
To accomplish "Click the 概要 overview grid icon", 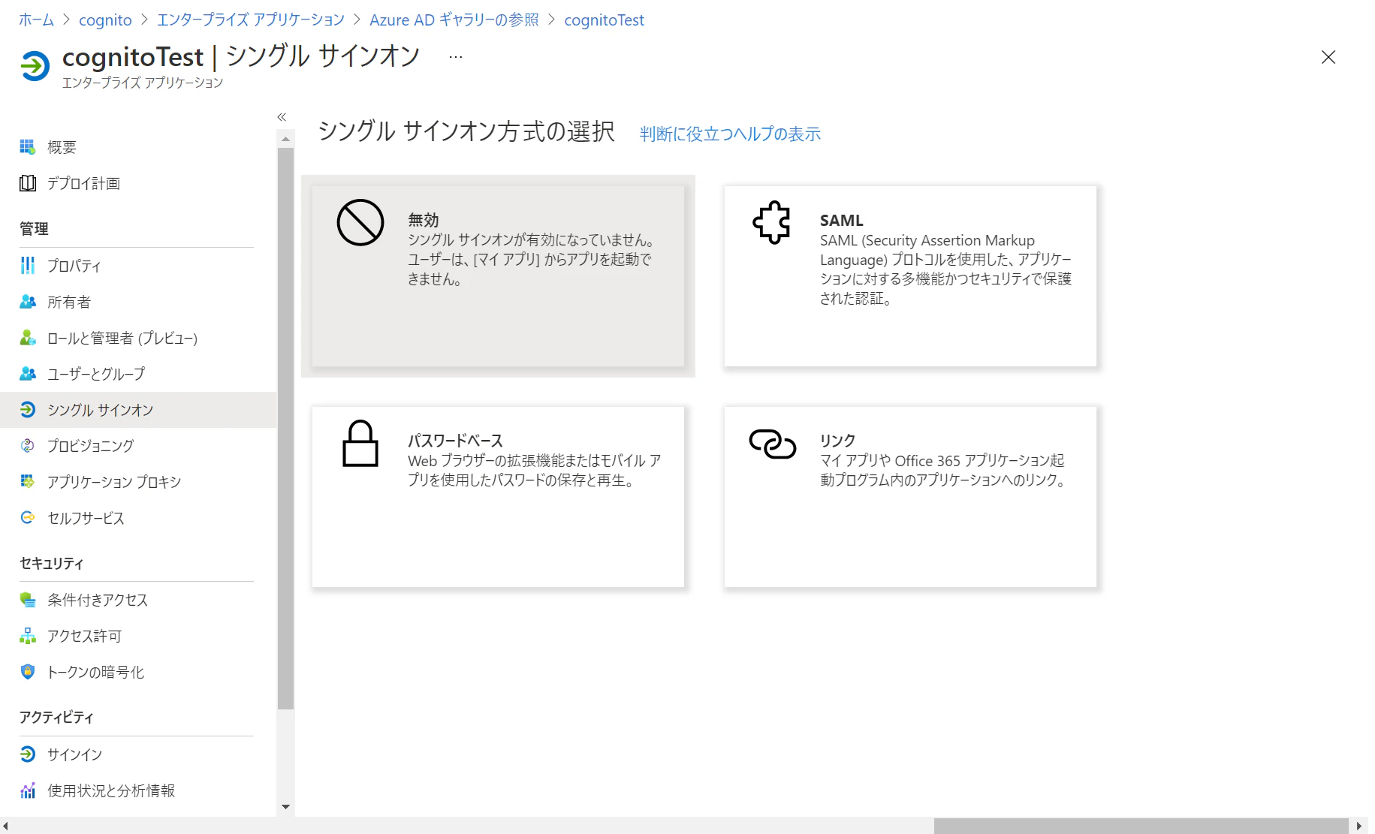I will pos(28,147).
